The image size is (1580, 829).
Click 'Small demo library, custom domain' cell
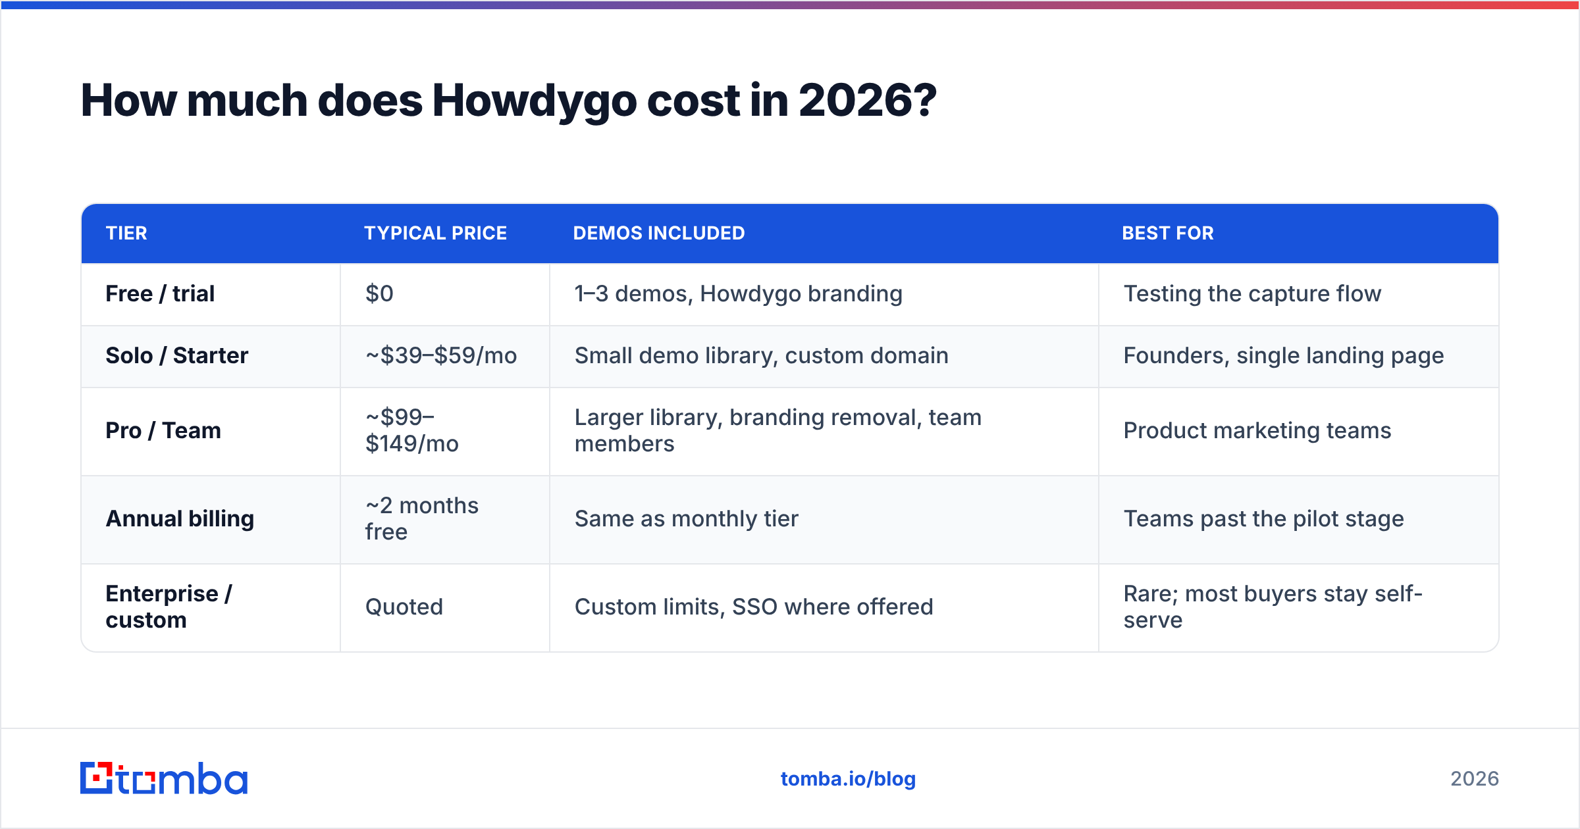coord(824,356)
